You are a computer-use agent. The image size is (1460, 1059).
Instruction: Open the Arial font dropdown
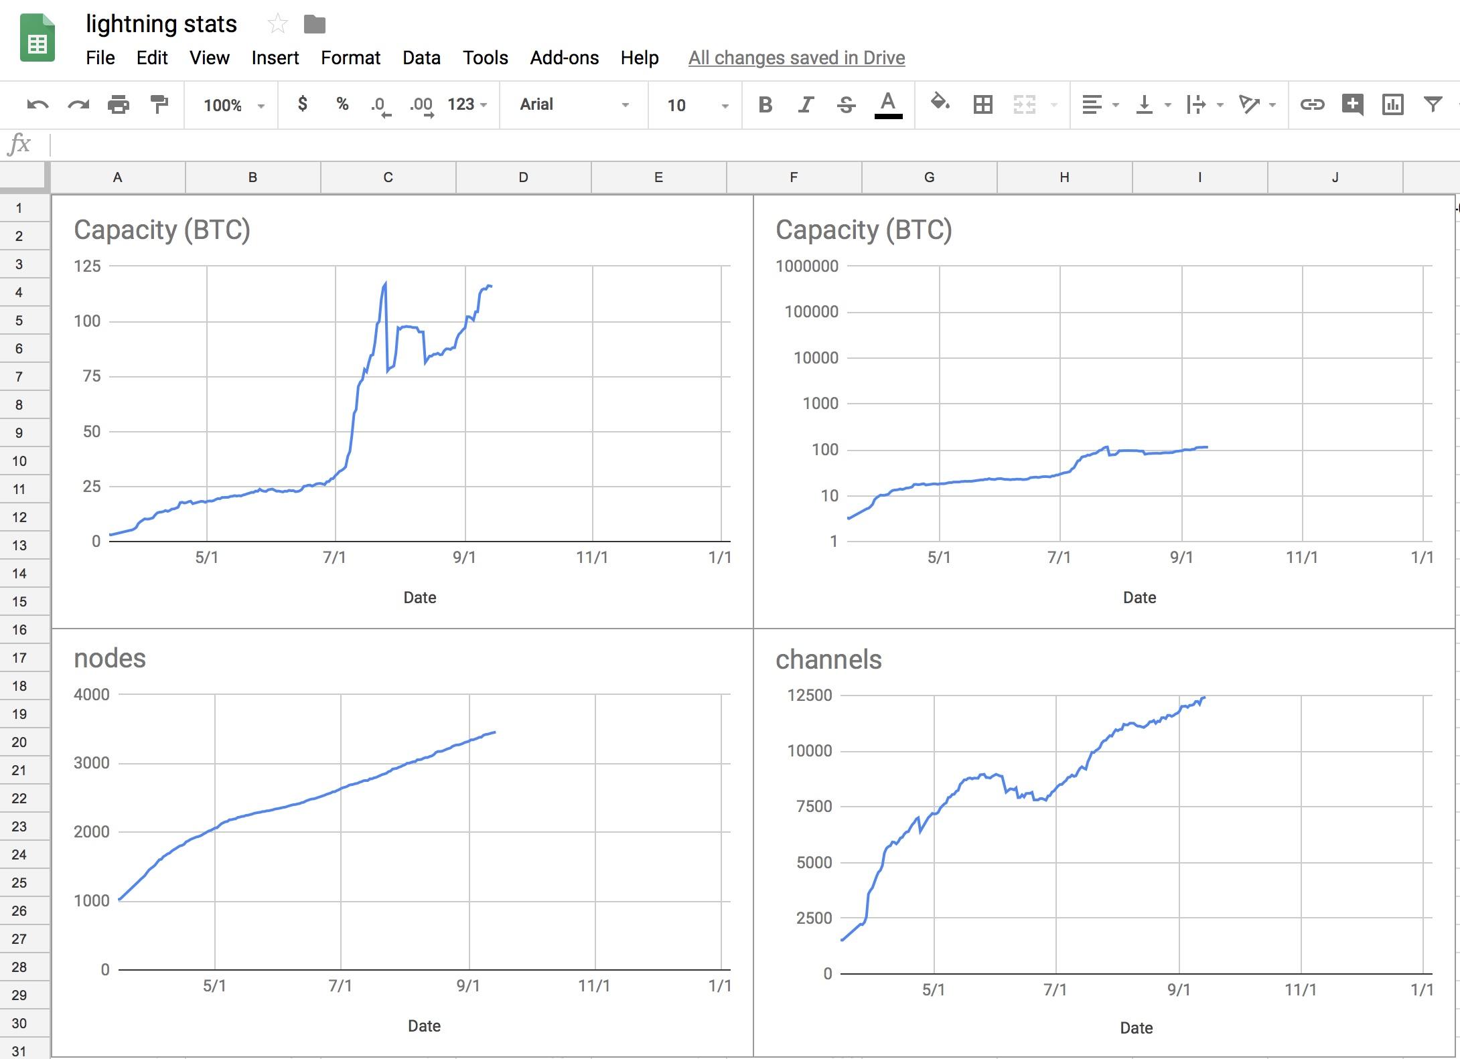tap(574, 104)
